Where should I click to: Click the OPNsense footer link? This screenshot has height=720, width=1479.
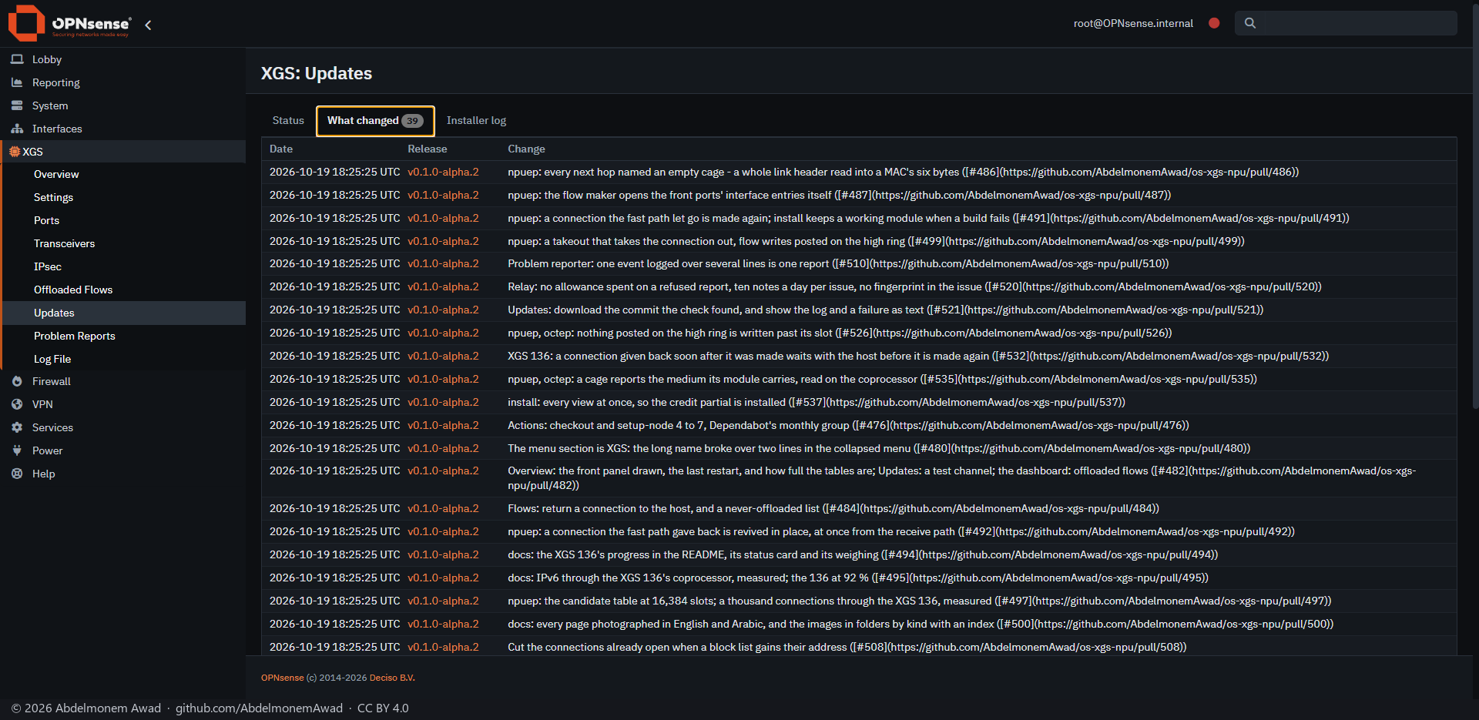(x=282, y=678)
